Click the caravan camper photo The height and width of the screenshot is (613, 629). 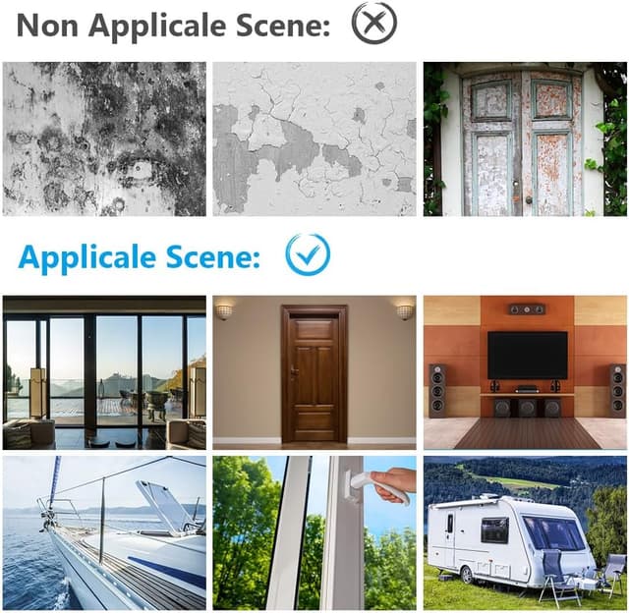pos(525,532)
